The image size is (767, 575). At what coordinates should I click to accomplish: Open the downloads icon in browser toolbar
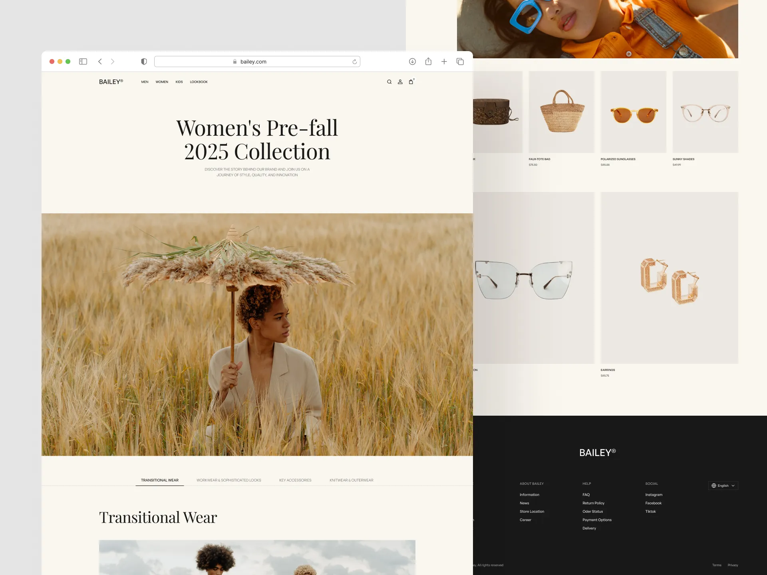412,61
